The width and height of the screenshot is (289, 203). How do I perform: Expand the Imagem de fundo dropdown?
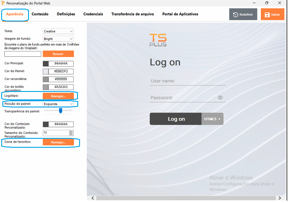(x=58, y=39)
